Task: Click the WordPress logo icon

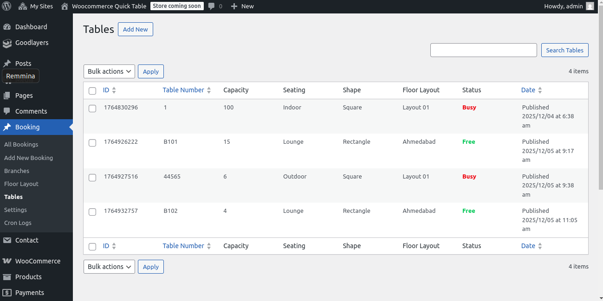Action: (x=6, y=6)
